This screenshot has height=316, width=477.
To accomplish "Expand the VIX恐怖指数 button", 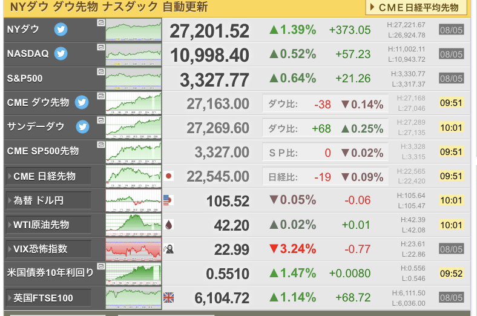I will pyautogui.click(x=48, y=249).
